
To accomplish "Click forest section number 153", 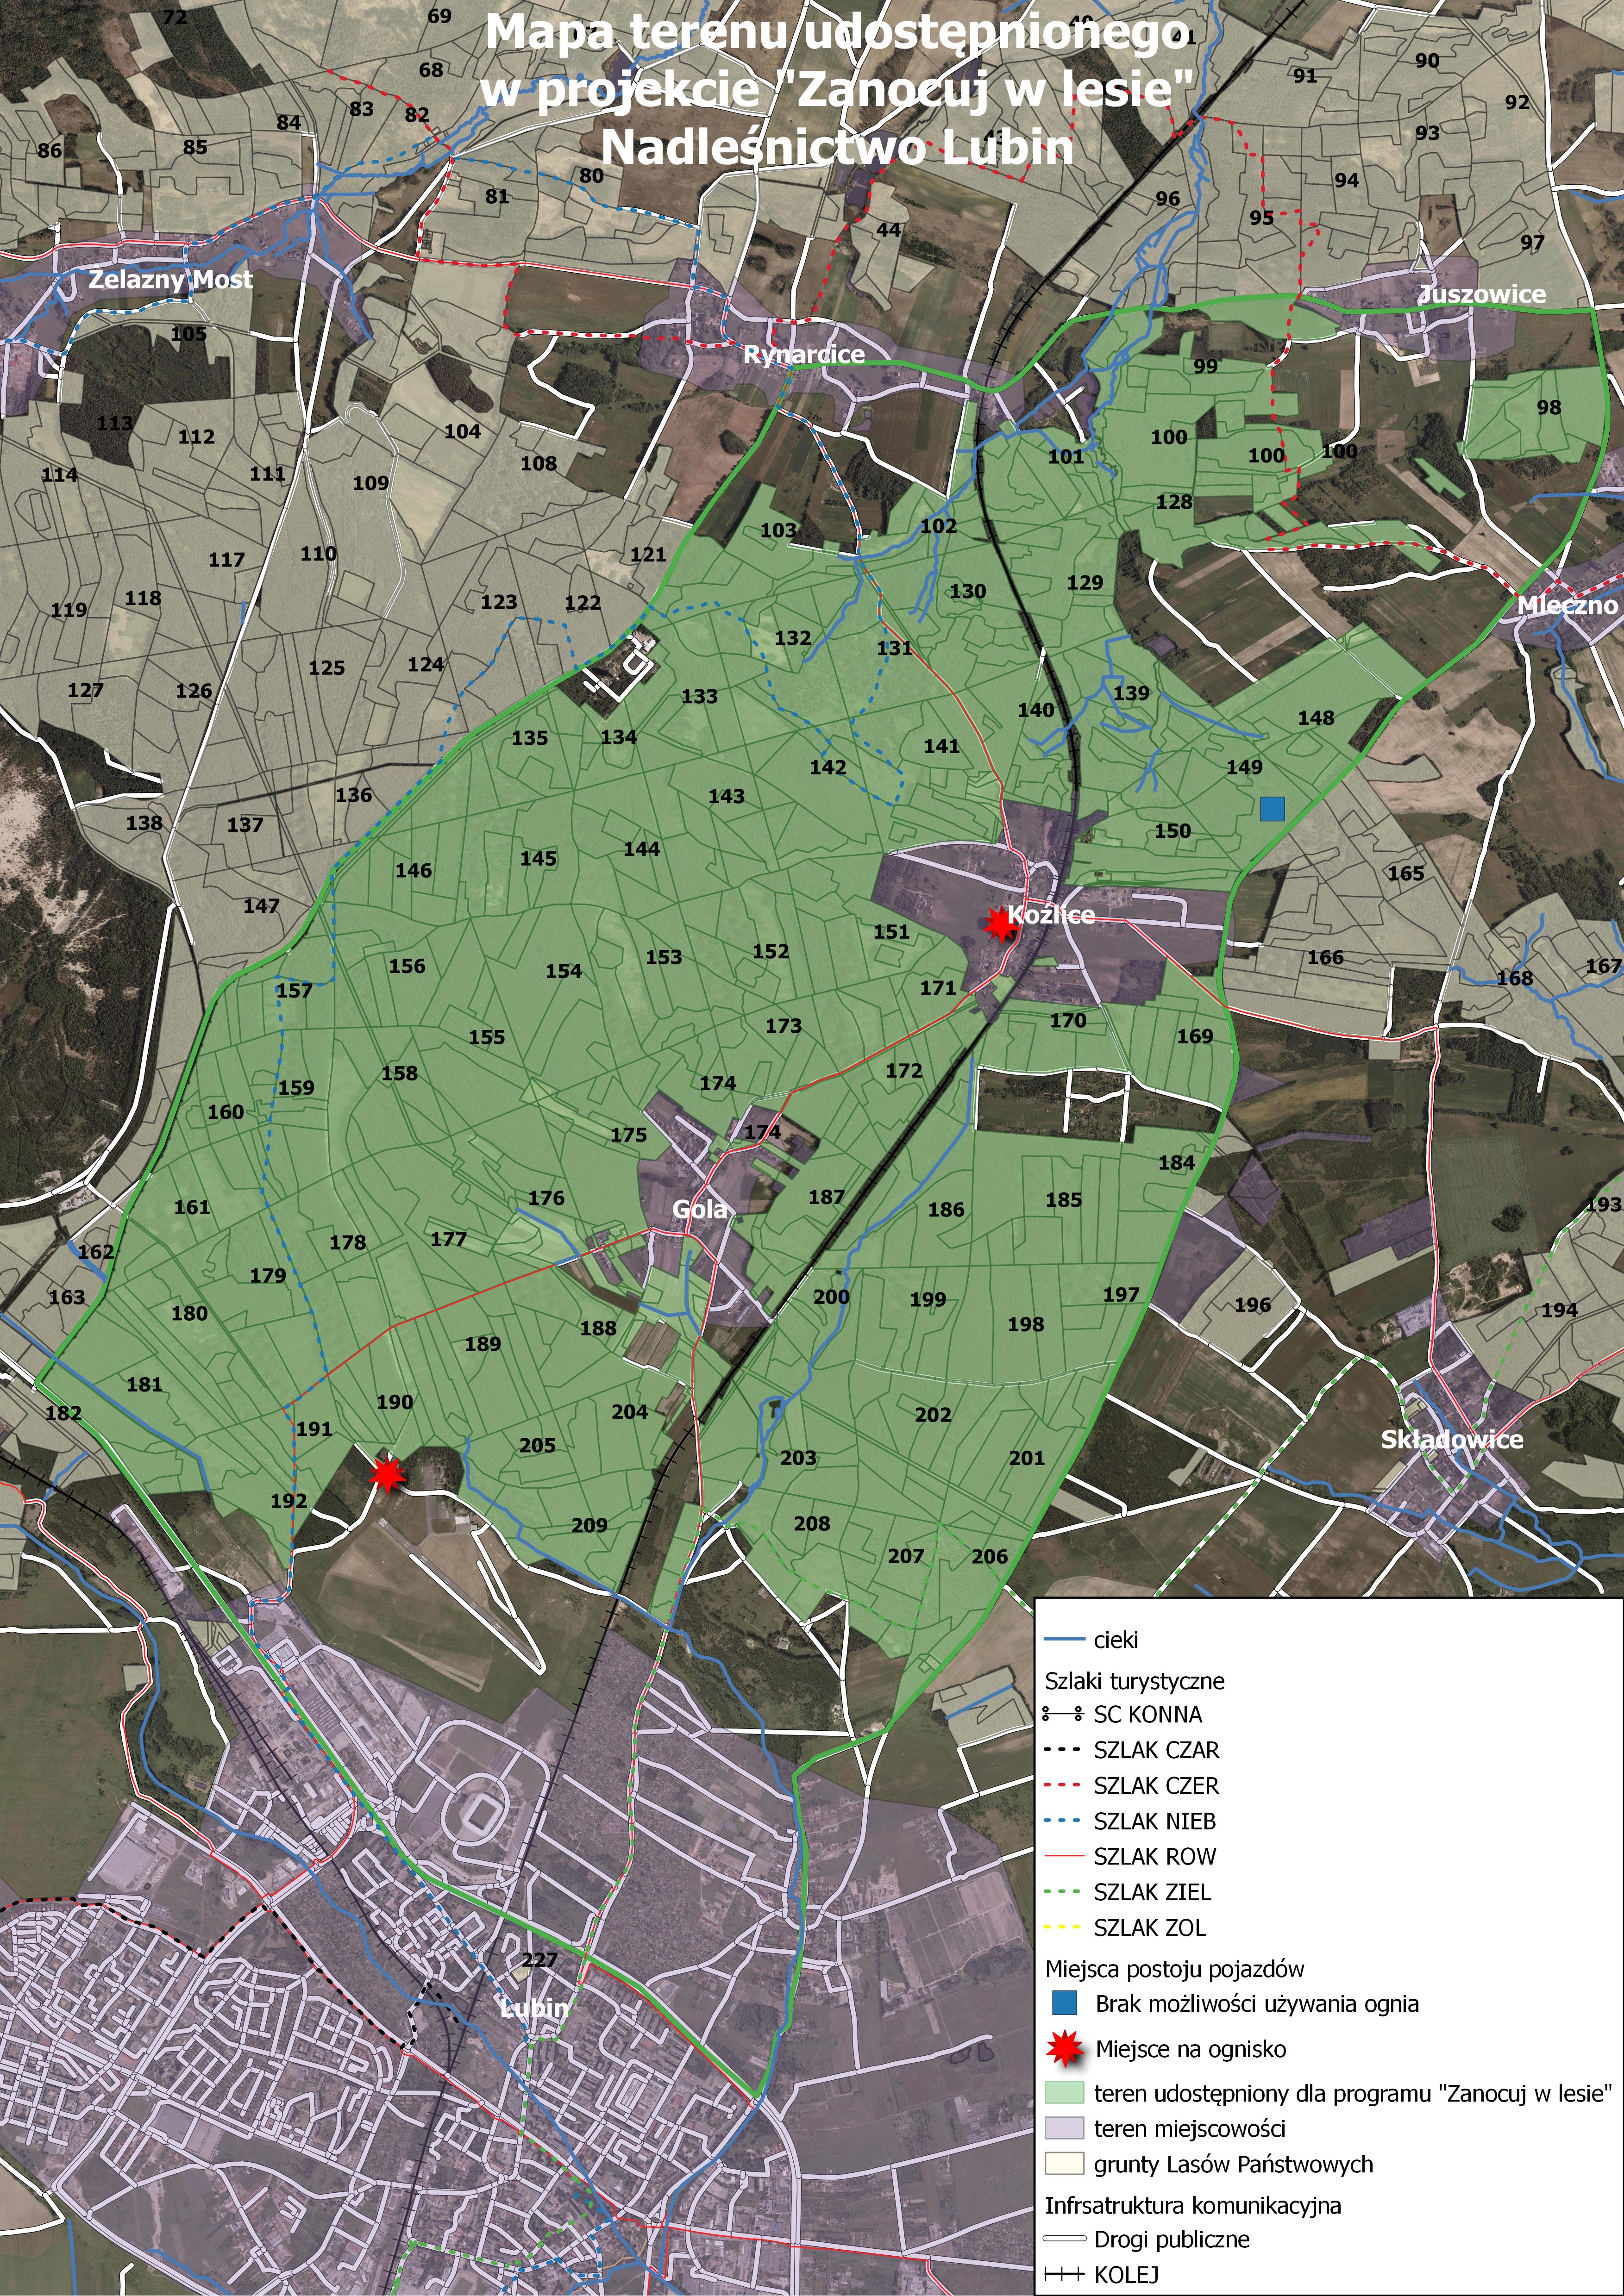I will tap(664, 957).
